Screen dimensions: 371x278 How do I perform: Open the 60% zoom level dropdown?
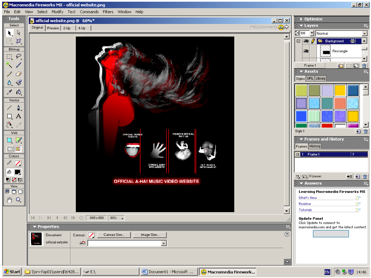click(x=117, y=218)
